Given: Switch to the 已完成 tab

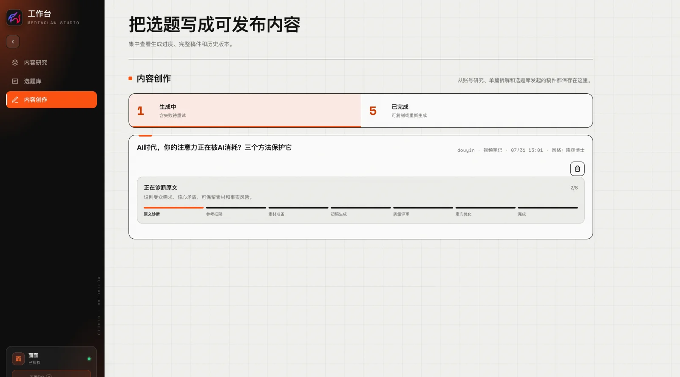Looking at the screenshot, I should 476,110.
